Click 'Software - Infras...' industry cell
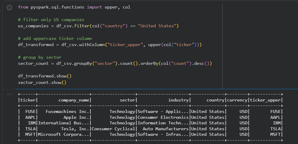 [x=163, y=134]
